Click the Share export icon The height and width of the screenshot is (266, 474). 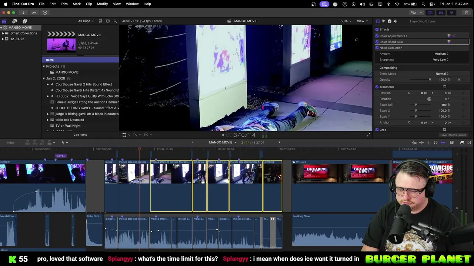pyautogui.click(x=466, y=13)
